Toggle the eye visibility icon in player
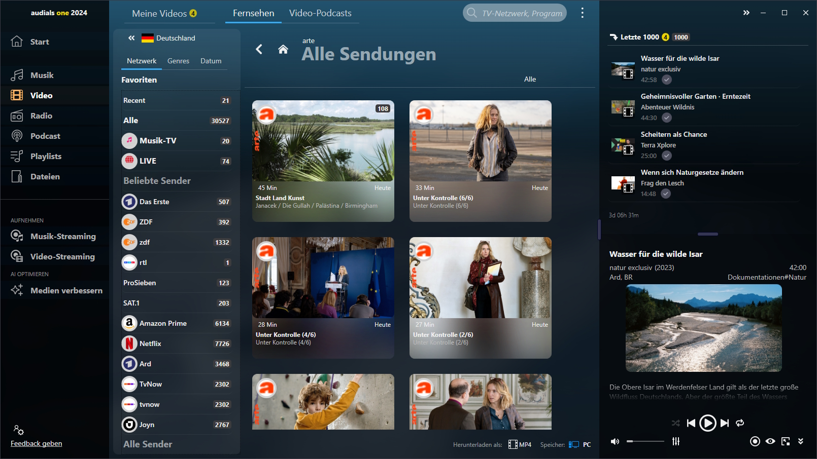Viewport: 817px width, 459px height. (770, 441)
